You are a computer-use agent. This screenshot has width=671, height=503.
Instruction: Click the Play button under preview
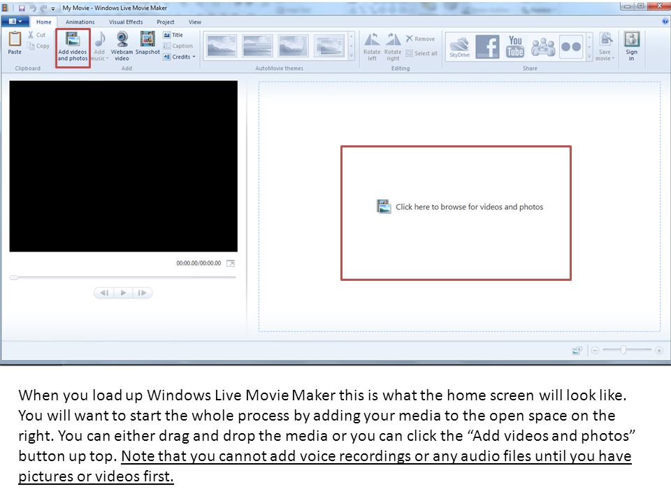[123, 293]
